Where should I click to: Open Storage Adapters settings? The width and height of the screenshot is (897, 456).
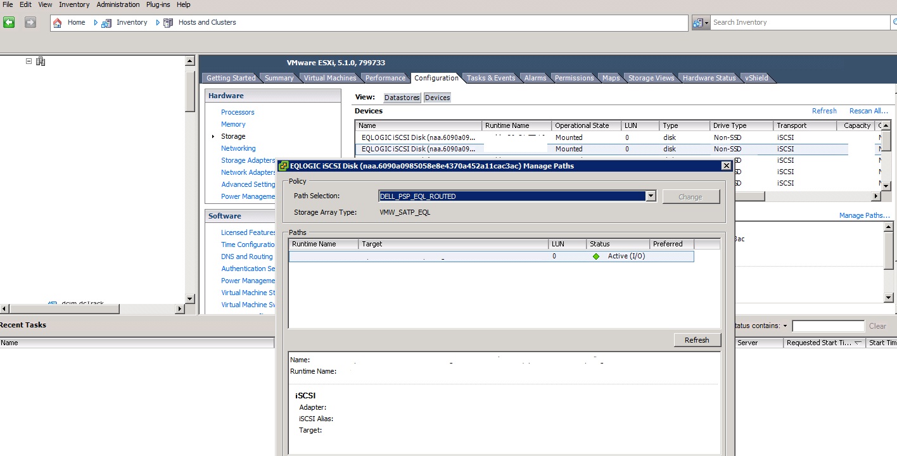point(248,160)
